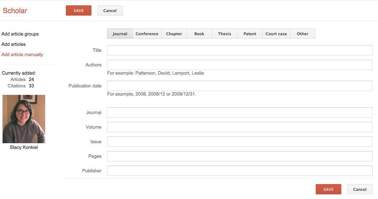Switch to the Court case tab
Viewport: 378px width, 199px height.
[276, 34]
